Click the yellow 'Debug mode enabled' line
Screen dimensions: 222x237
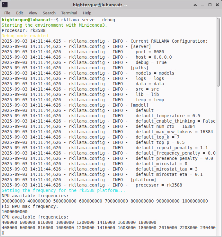coord(25,36)
